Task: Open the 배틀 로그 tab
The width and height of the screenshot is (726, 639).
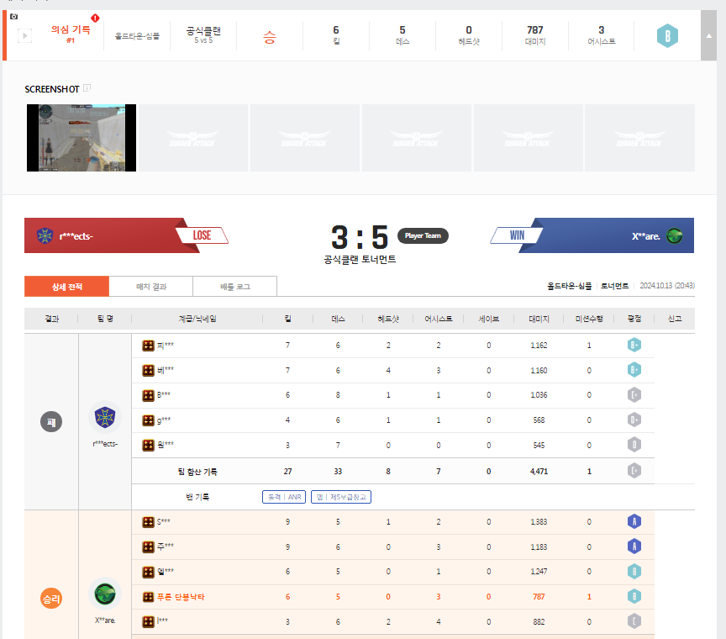Action: [x=234, y=286]
